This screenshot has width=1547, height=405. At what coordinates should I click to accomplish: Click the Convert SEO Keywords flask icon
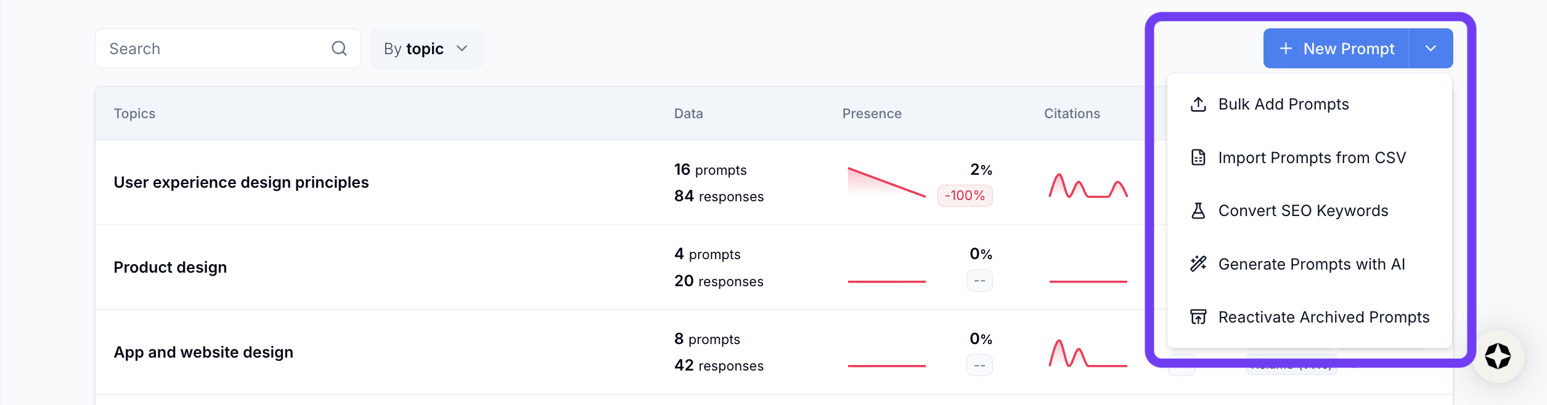pyautogui.click(x=1198, y=211)
